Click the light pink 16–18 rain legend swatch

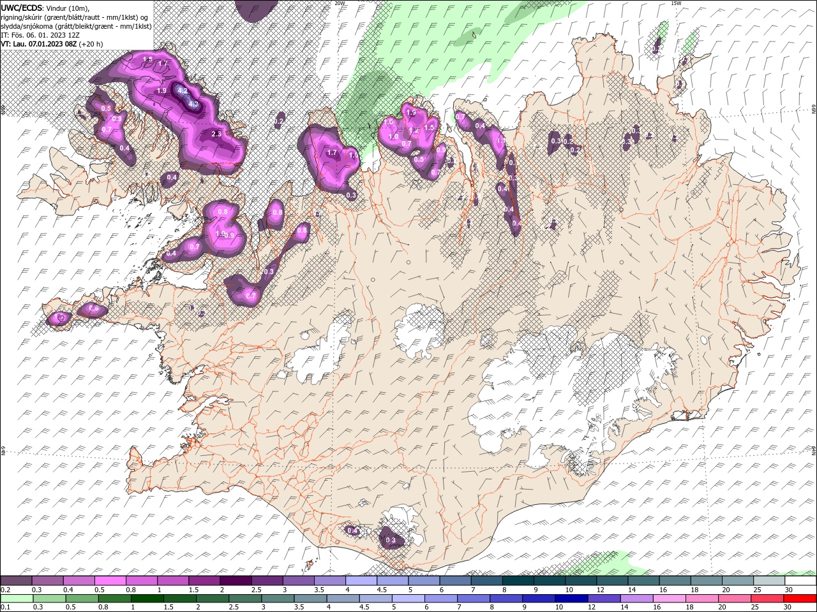670,598
